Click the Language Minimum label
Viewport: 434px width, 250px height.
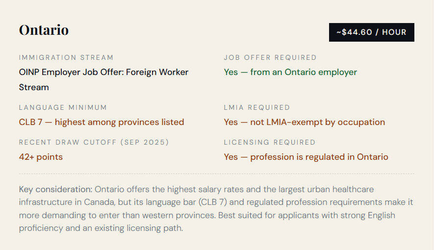click(x=63, y=107)
